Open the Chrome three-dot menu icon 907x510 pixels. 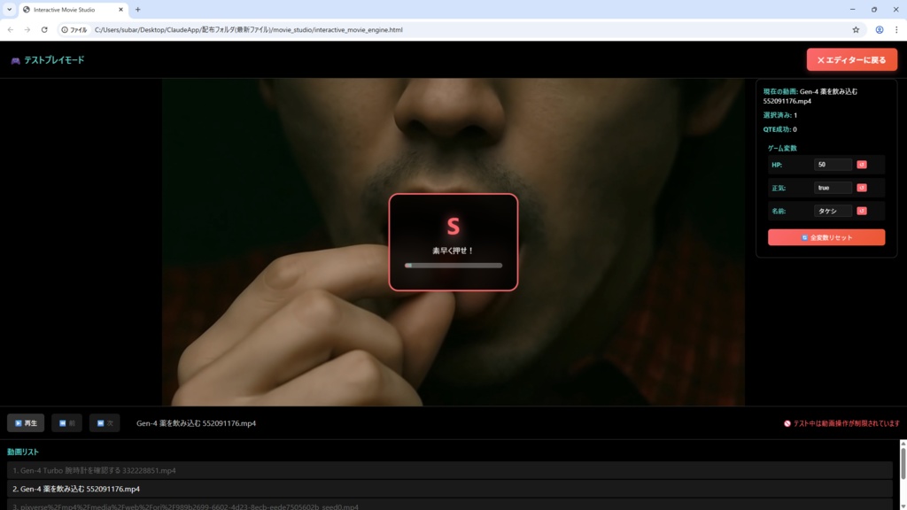coord(896,29)
